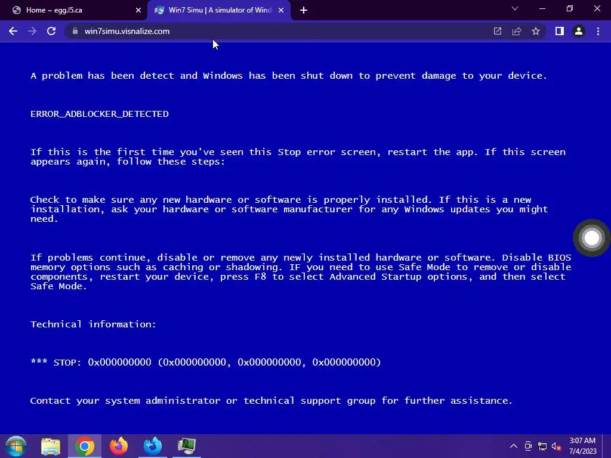This screenshot has width=611, height=458.
Task: Go back to the previous page
Action: pos(13,31)
